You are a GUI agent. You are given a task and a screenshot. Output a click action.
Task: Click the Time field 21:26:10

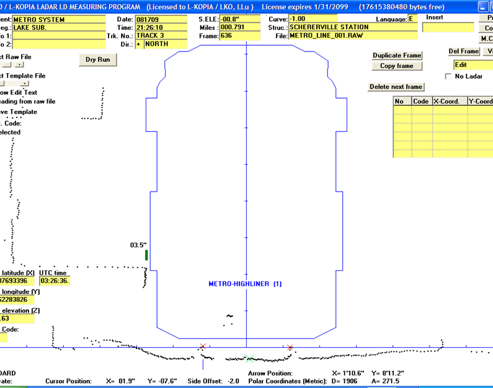click(161, 28)
